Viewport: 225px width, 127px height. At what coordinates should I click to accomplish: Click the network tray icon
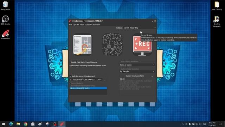pyautogui.click(x=197, y=124)
